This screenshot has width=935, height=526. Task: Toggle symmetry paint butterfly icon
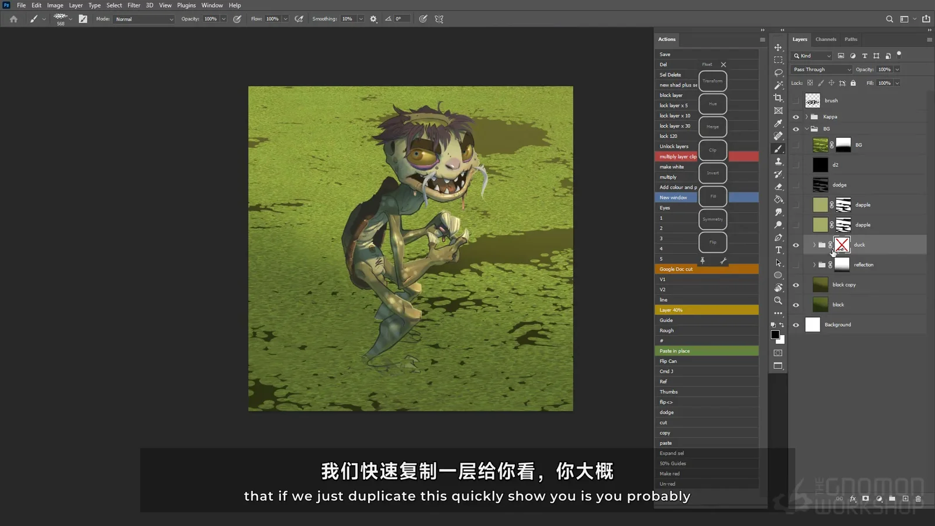(x=439, y=19)
